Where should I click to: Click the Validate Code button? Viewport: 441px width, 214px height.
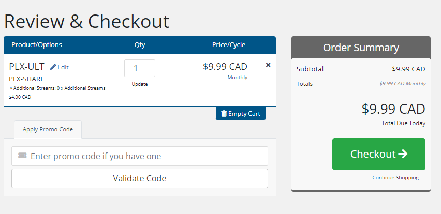[140, 178]
